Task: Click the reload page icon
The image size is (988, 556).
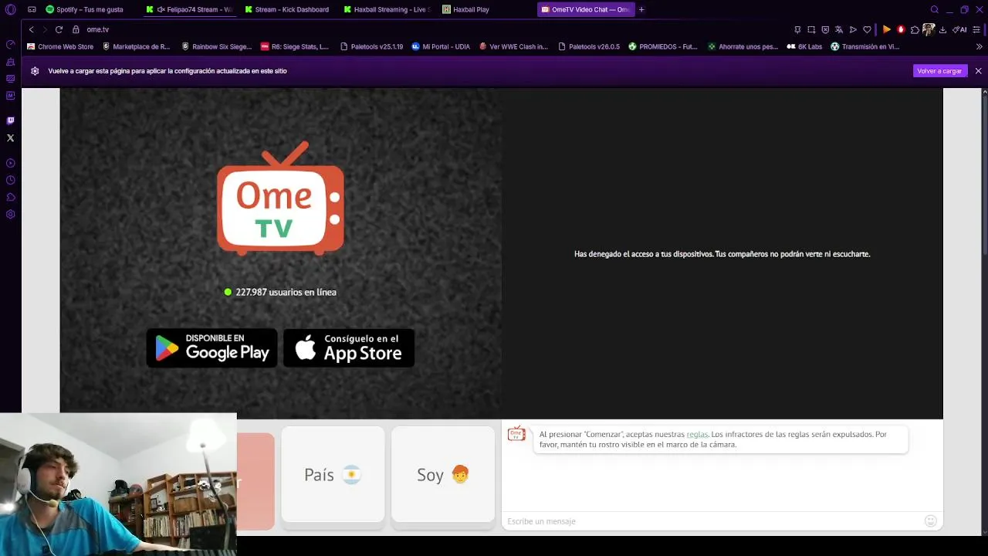Action: (59, 29)
